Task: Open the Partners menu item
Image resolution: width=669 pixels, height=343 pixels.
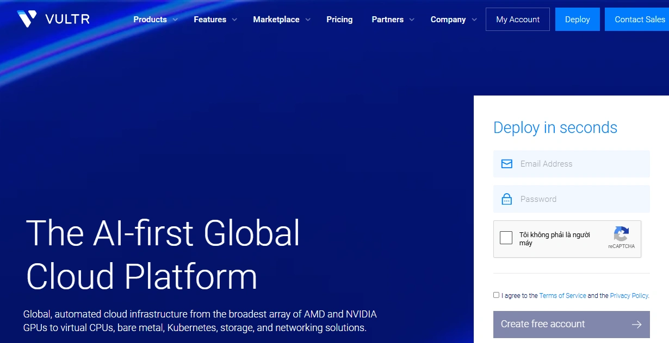Action: [x=388, y=20]
